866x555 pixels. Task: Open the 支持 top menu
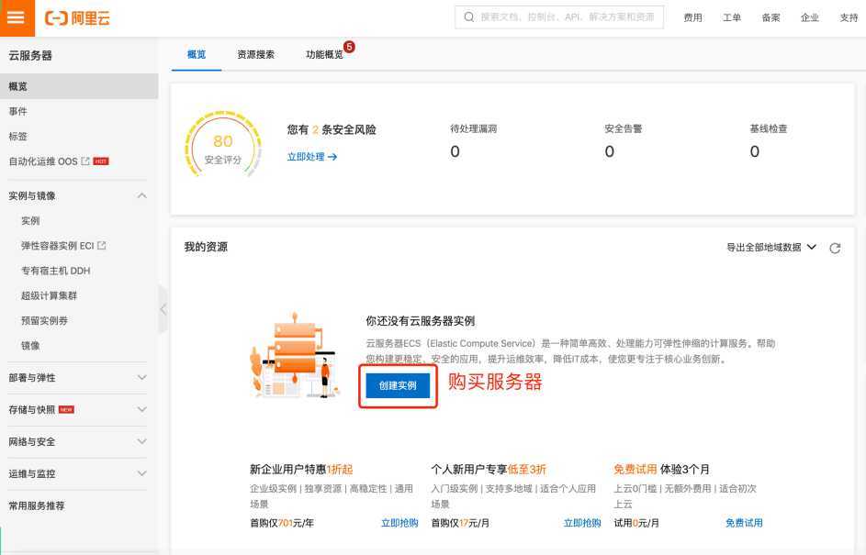pyautogui.click(x=849, y=17)
